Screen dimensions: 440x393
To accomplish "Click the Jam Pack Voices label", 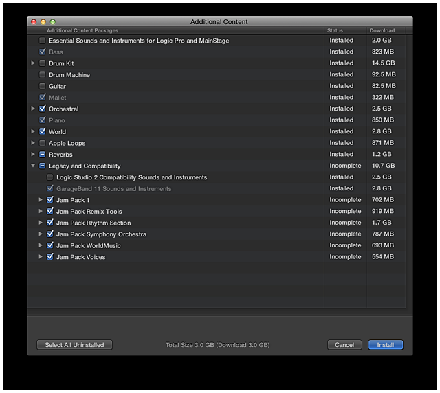I will pos(81,257).
